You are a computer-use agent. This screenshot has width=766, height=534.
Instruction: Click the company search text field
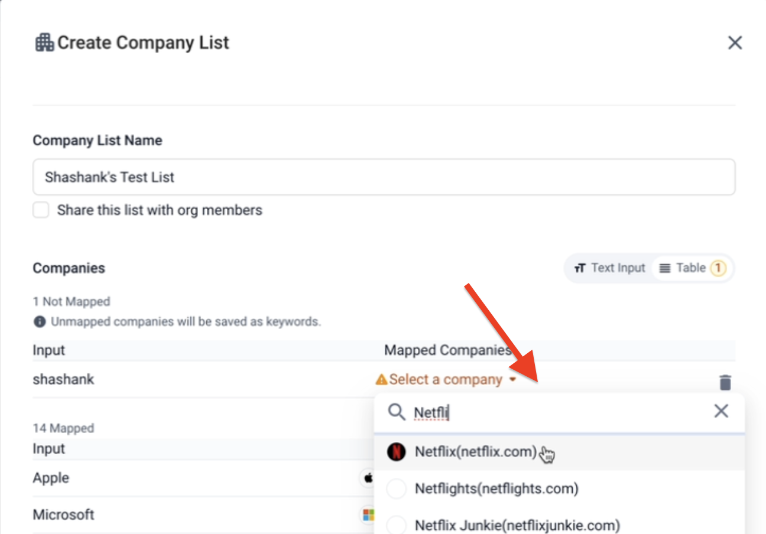556,412
